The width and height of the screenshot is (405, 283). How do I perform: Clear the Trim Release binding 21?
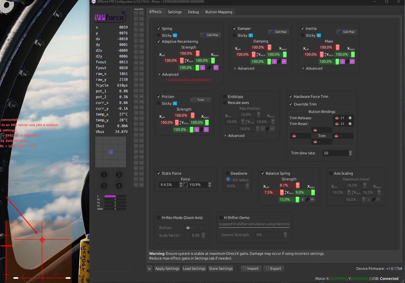[350, 118]
